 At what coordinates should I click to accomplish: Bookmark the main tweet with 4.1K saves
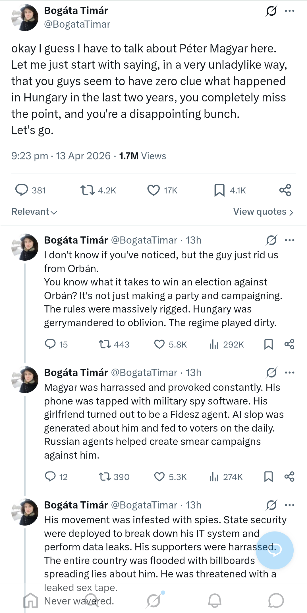pyautogui.click(x=219, y=190)
